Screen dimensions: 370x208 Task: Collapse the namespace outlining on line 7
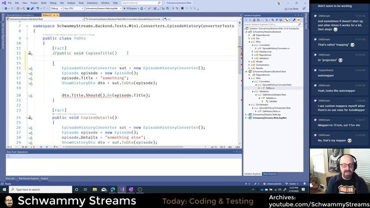pos(27,26)
